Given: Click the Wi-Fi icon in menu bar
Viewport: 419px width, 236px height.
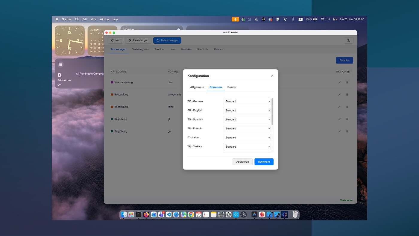Looking at the screenshot, I should tap(322, 19).
